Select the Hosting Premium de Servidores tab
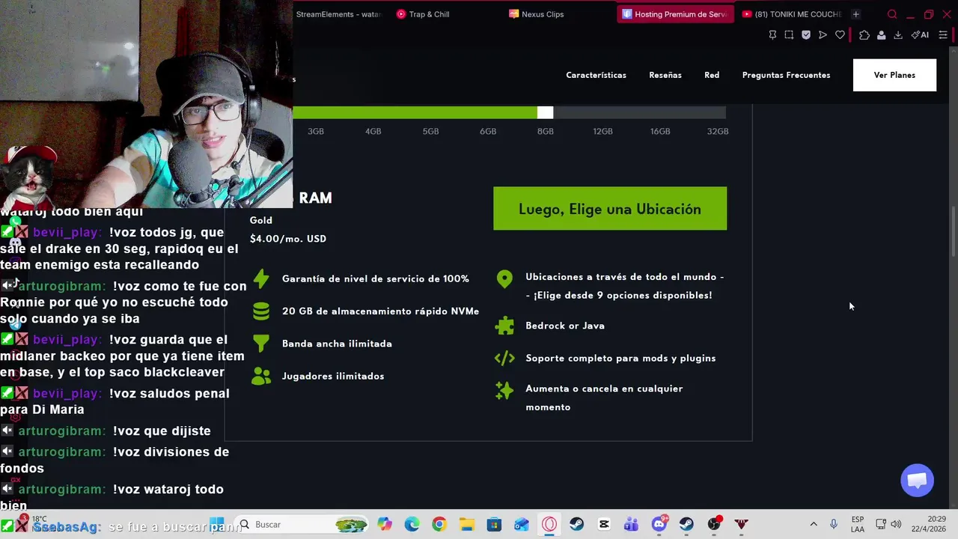This screenshot has height=539, width=958. coord(676,14)
